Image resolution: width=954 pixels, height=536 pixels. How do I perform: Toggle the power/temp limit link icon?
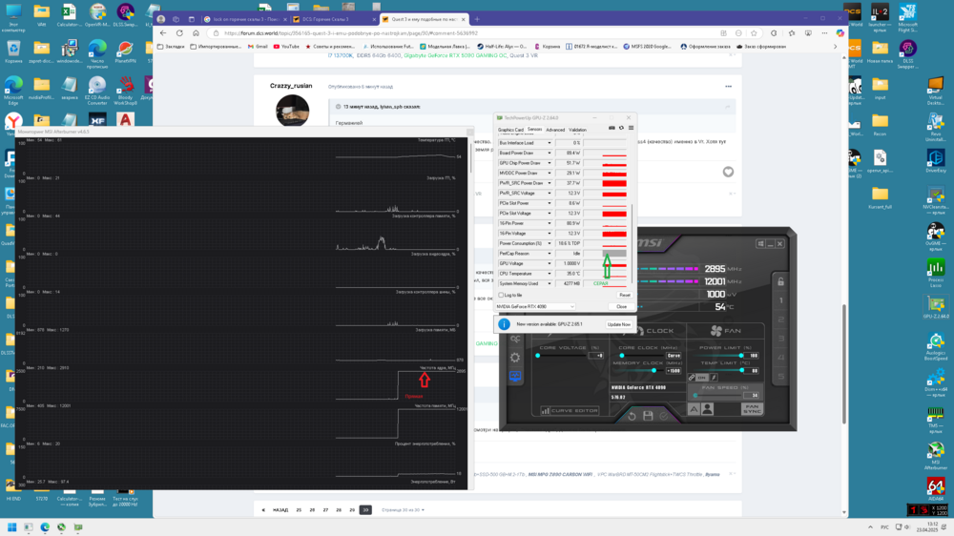click(691, 378)
